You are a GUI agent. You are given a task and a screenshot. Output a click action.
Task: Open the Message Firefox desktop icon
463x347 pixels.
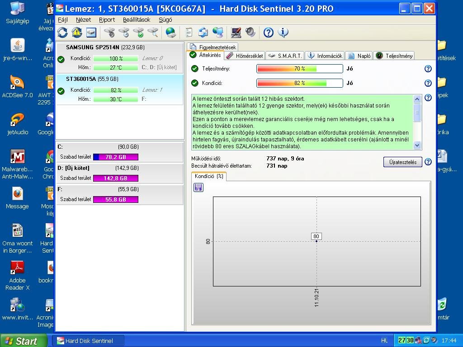[x=17, y=198]
